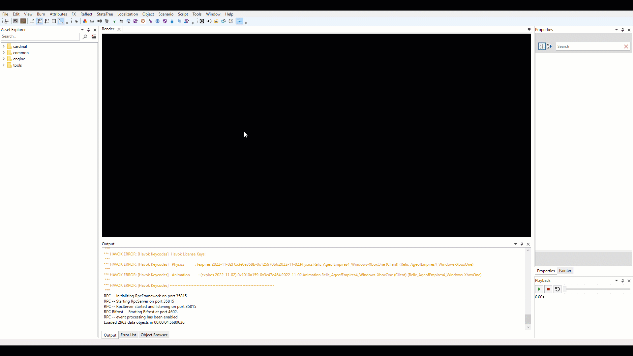Screen dimensions: 633x356
Task: Pin the Properties panel
Action: point(622,30)
